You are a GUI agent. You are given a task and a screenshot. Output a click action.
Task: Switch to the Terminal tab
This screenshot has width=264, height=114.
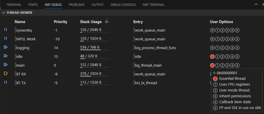coord(14,5)
